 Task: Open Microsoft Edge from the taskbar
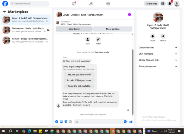(29, 131)
